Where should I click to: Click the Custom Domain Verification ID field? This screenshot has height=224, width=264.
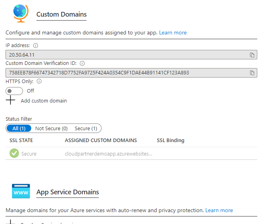(x=126, y=73)
